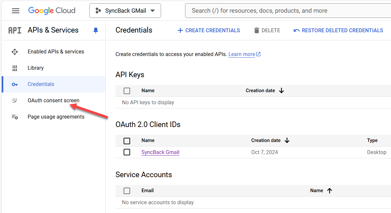Click the OAuth Client IDs Name column header
Viewport: 391px width, 213px height.
click(148, 140)
